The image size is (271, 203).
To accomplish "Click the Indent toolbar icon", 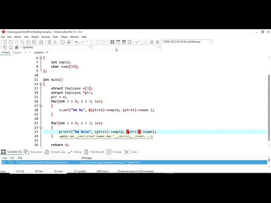I will tap(91, 42).
